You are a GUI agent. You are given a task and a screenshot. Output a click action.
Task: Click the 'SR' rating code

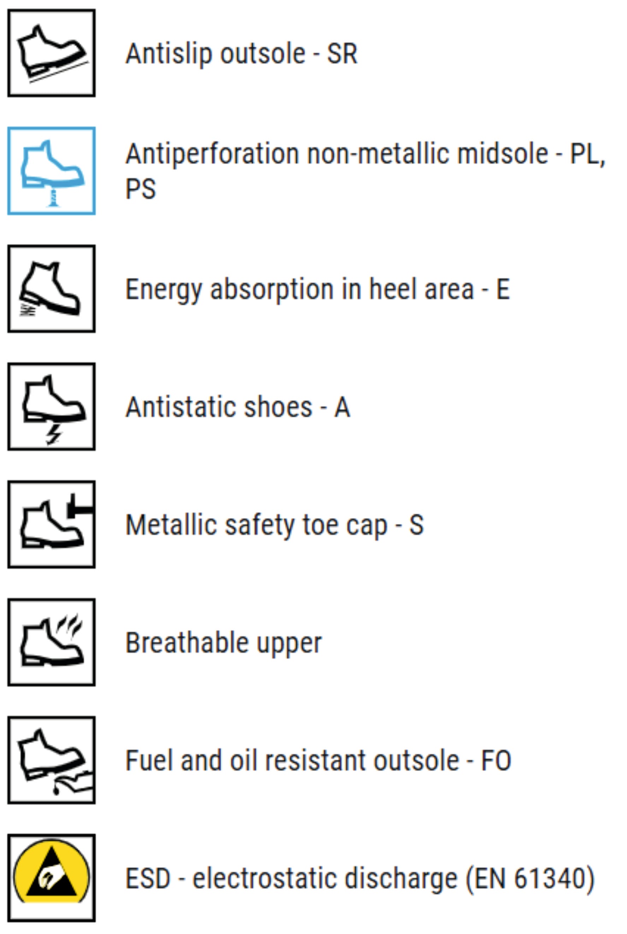pos(342,54)
